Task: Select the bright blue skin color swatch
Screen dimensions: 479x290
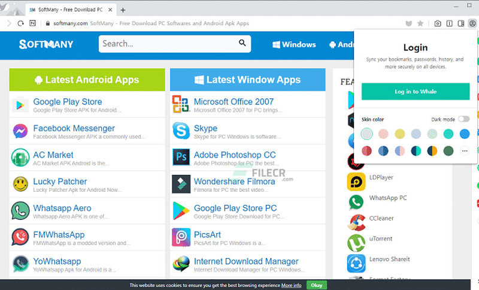Action: (465, 134)
